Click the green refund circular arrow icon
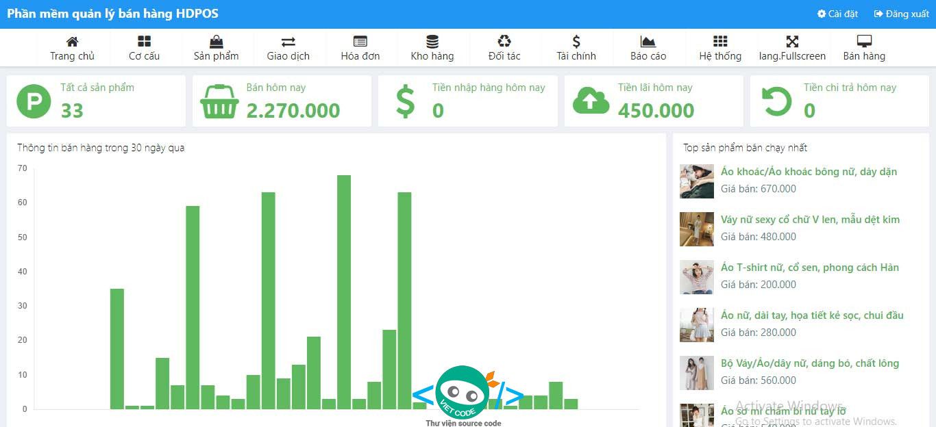This screenshot has height=427, width=936. pos(777,101)
